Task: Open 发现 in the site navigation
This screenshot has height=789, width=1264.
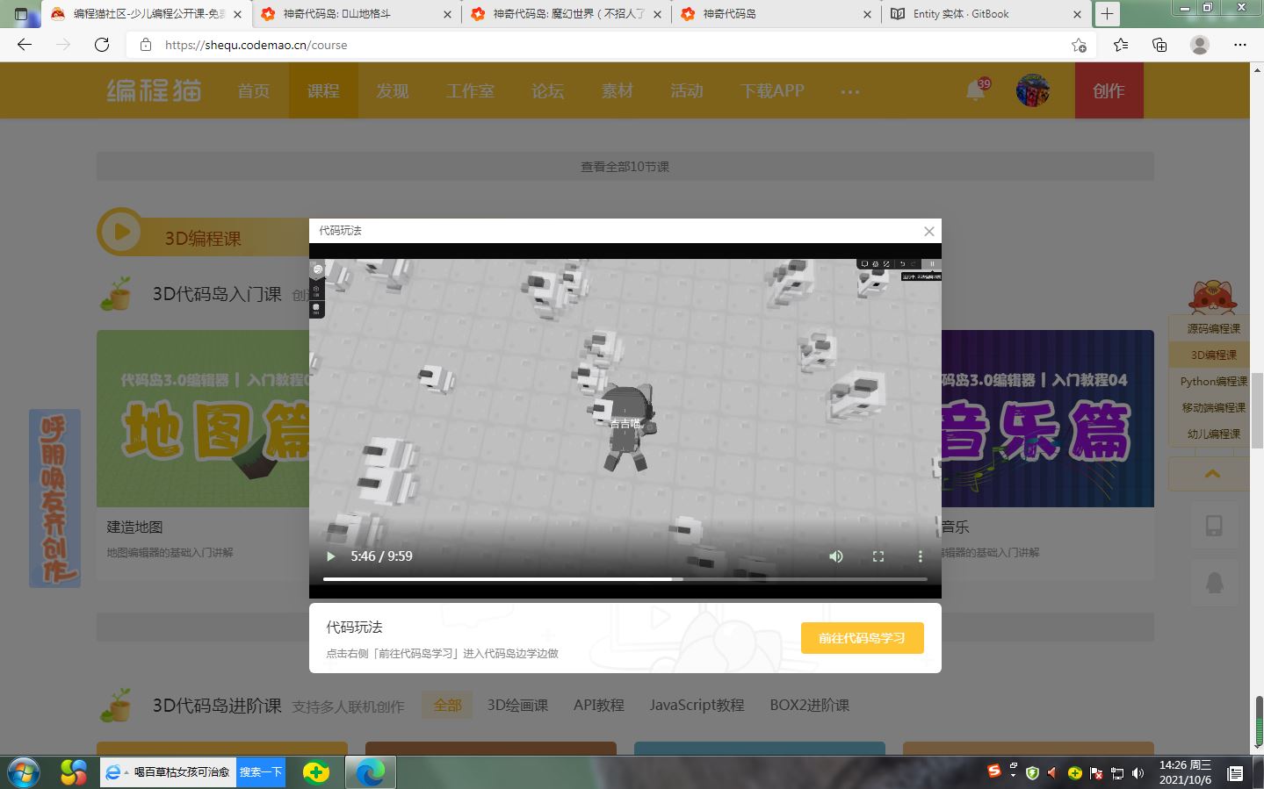Action: click(x=393, y=90)
